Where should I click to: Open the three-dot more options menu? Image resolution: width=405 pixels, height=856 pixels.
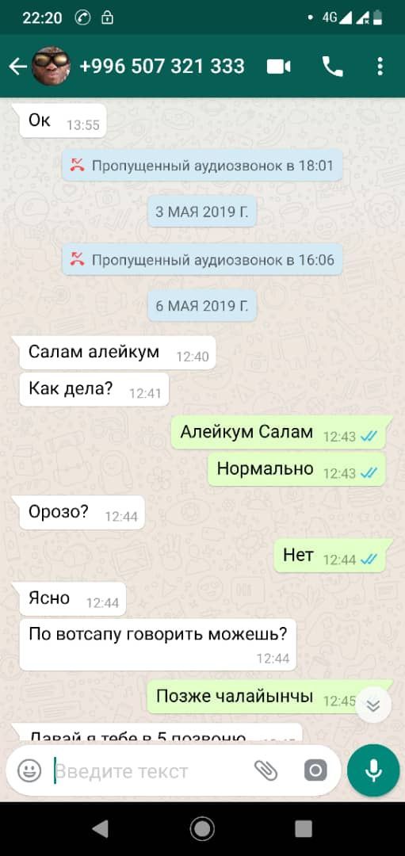tap(380, 67)
